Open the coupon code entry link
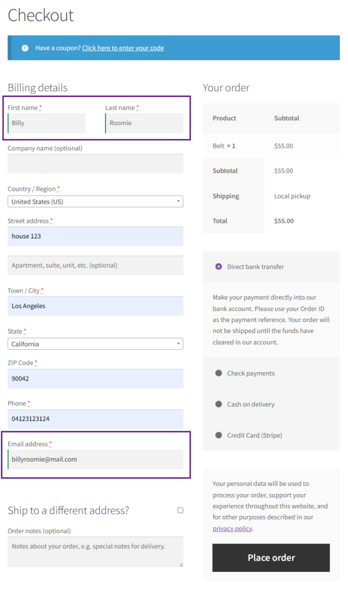The image size is (348, 591). point(123,48)
